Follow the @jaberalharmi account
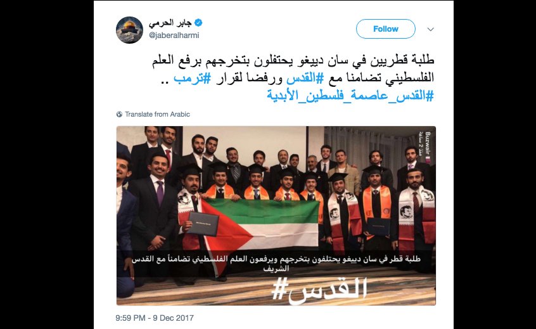 (x=386, y=29)
